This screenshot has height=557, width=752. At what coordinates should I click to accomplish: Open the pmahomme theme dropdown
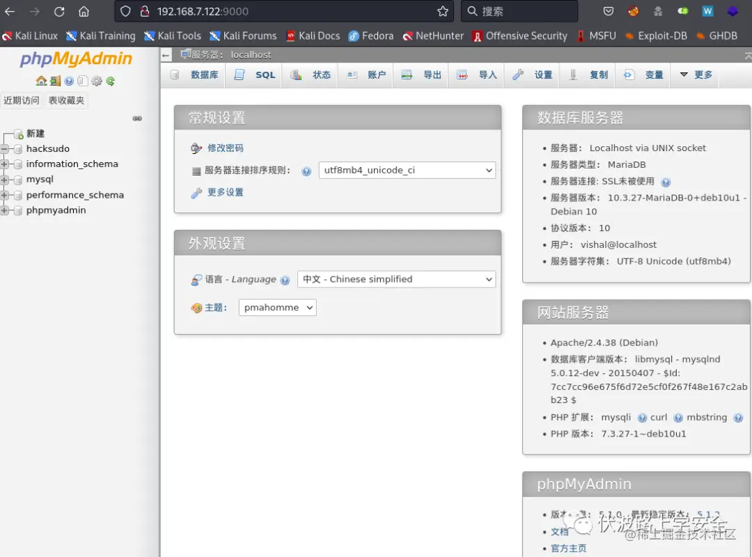pyautogui.click(x=277, y=307)
